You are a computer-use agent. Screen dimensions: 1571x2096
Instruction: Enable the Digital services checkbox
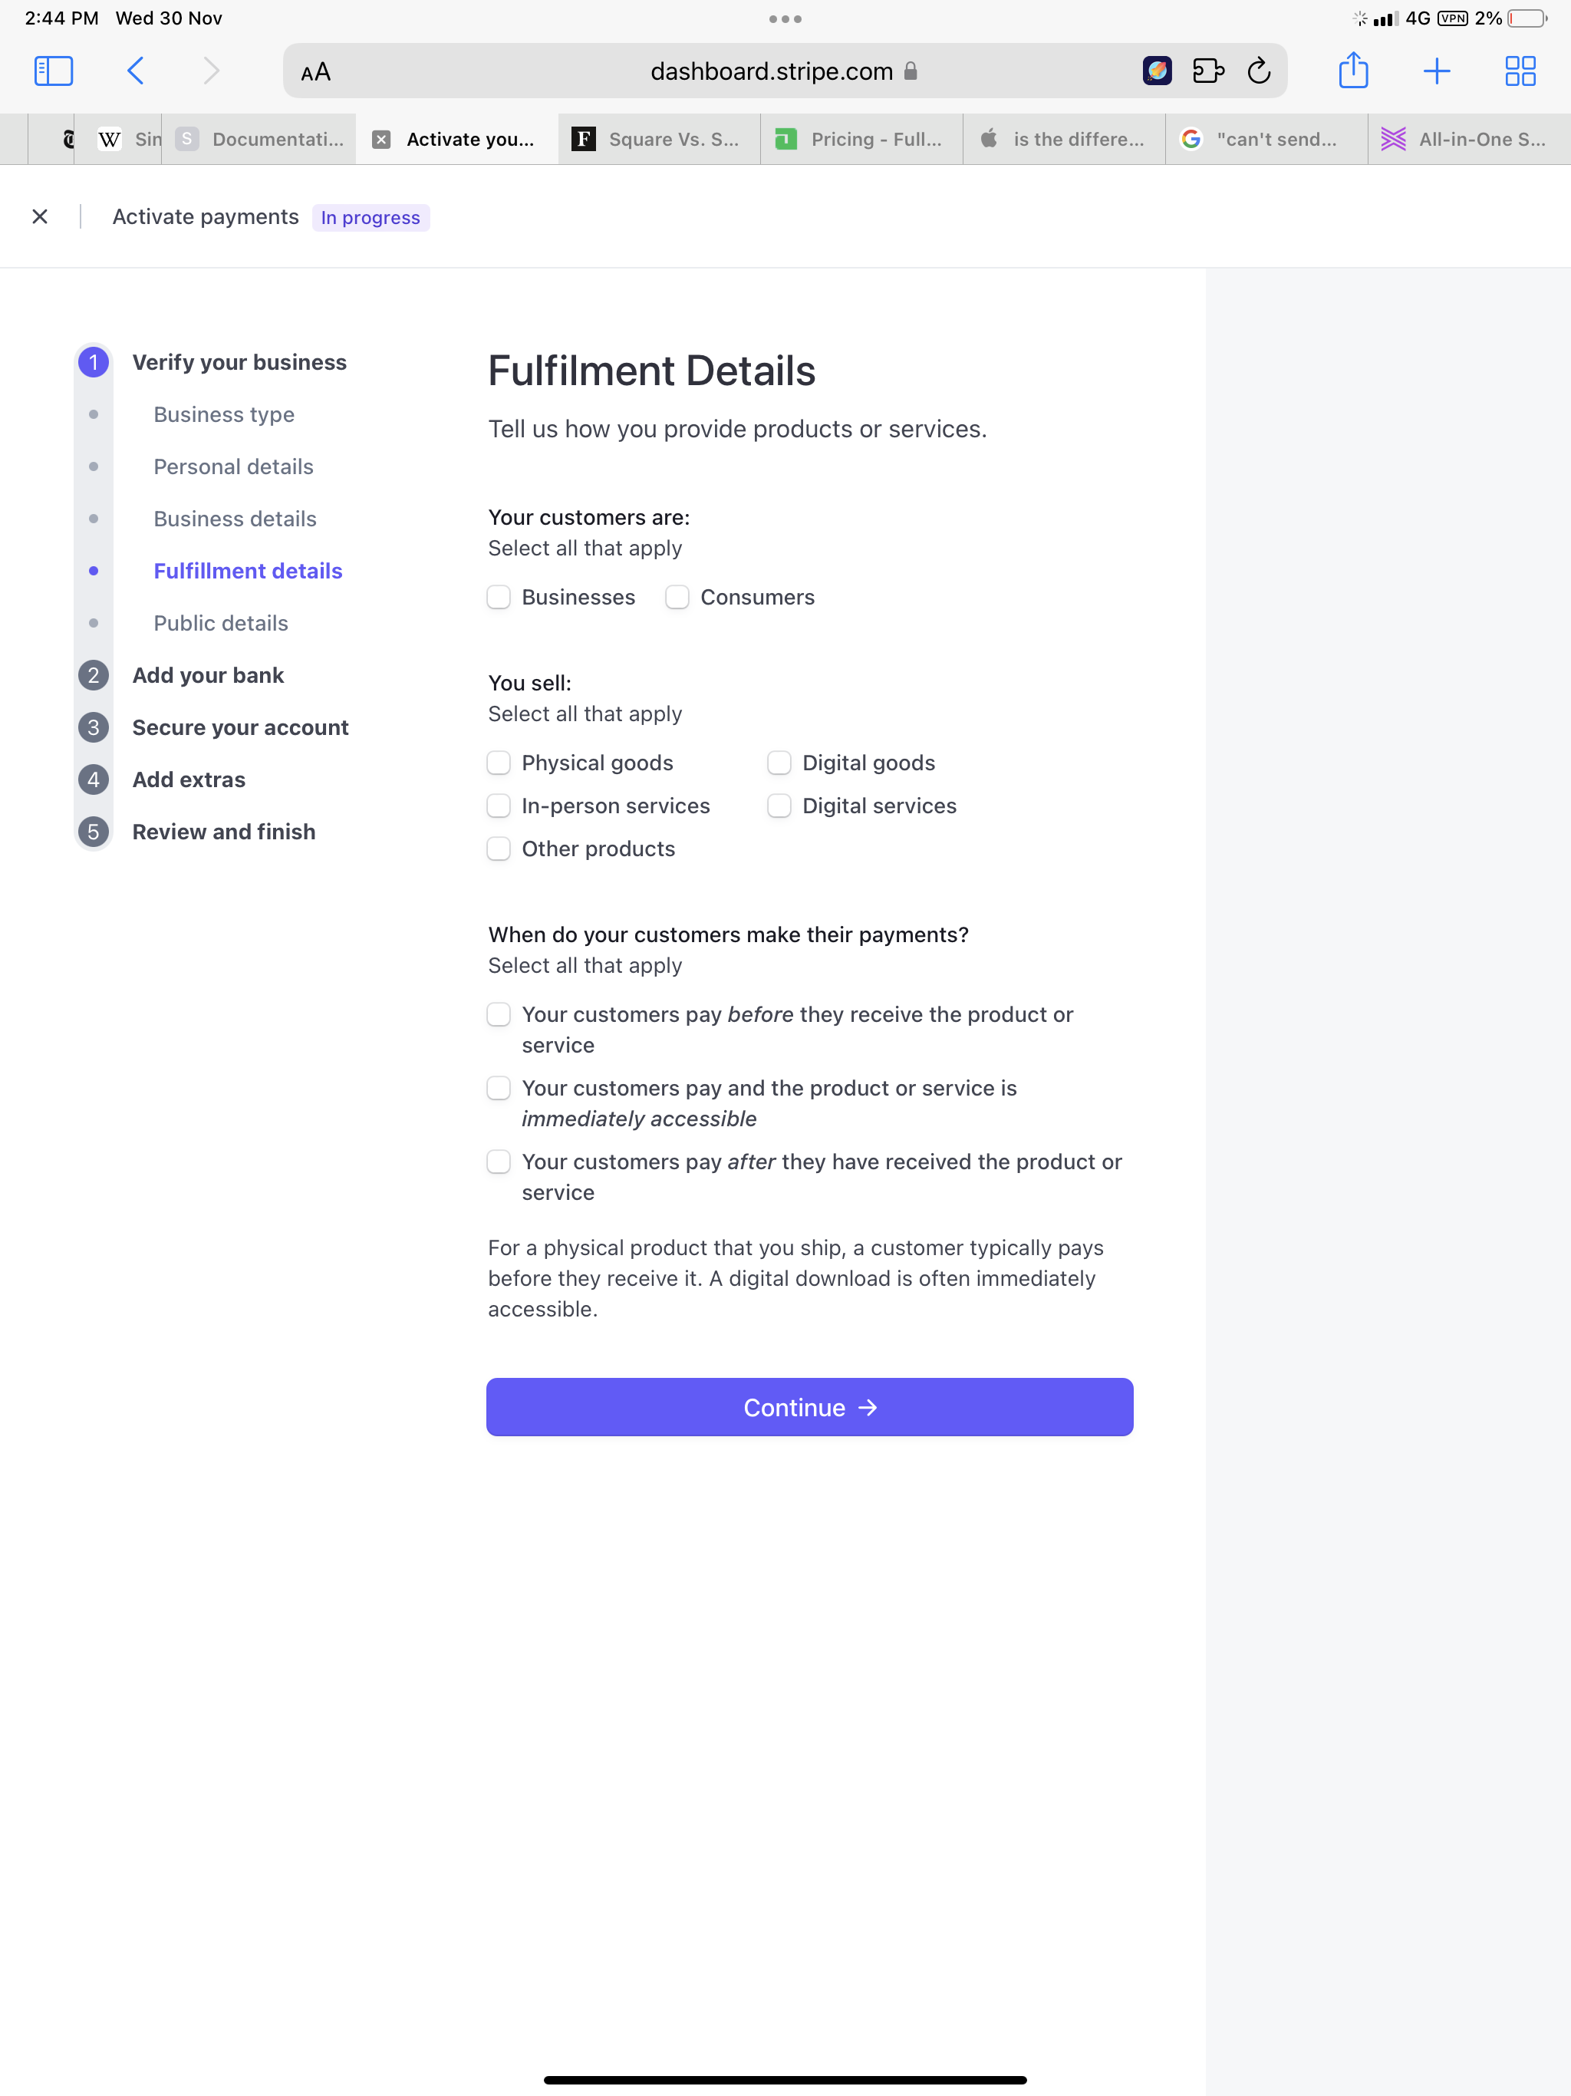click(x=779, y=806)
